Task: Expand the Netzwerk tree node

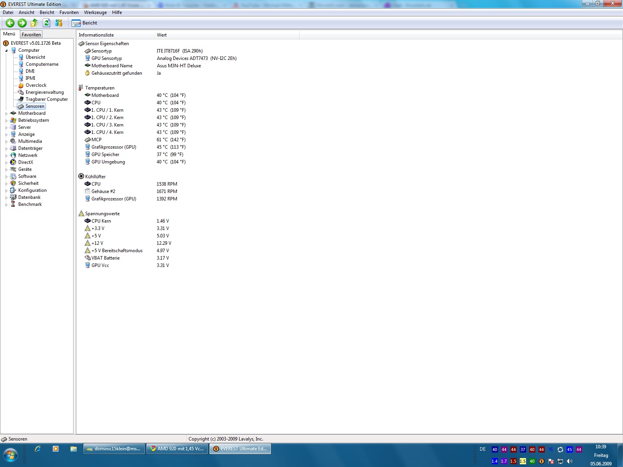Action: (x=6, y=156)
